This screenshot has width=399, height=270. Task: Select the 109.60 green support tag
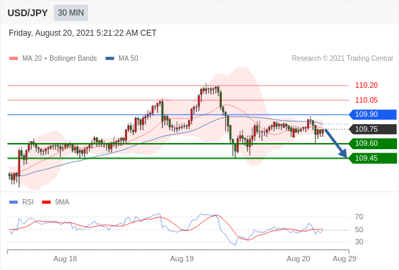[x=373, y=144]
